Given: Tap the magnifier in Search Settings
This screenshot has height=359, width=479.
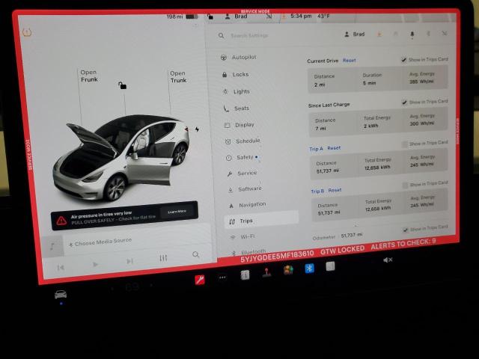Looking at the screenshot, I should [x=222, y=36].
